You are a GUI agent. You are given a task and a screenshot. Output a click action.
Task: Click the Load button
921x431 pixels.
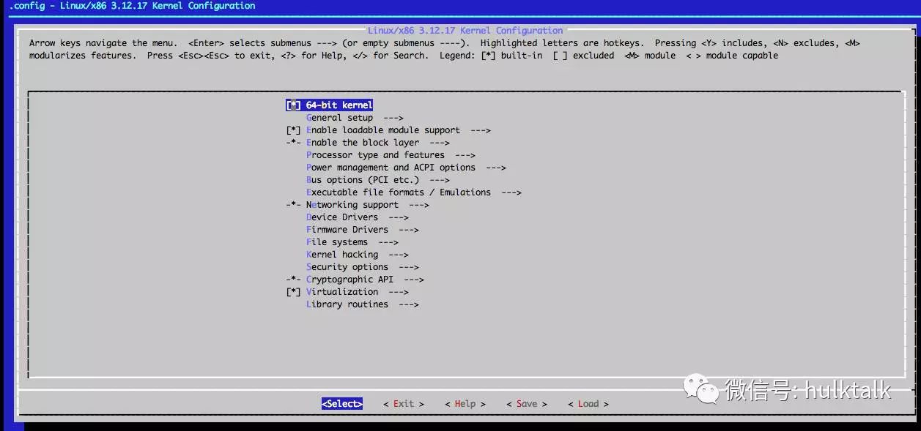click(588, 404)
